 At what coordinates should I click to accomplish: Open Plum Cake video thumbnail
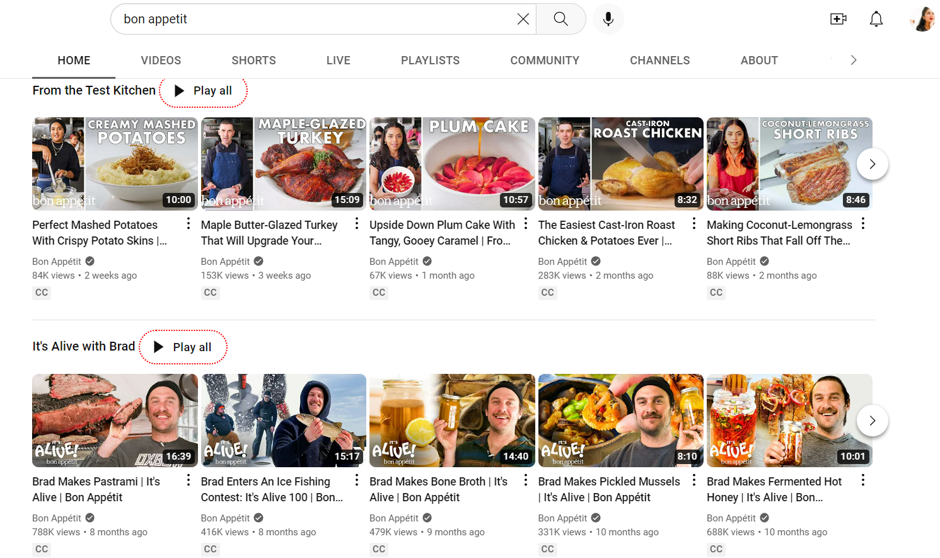click(x=452, y=164)
